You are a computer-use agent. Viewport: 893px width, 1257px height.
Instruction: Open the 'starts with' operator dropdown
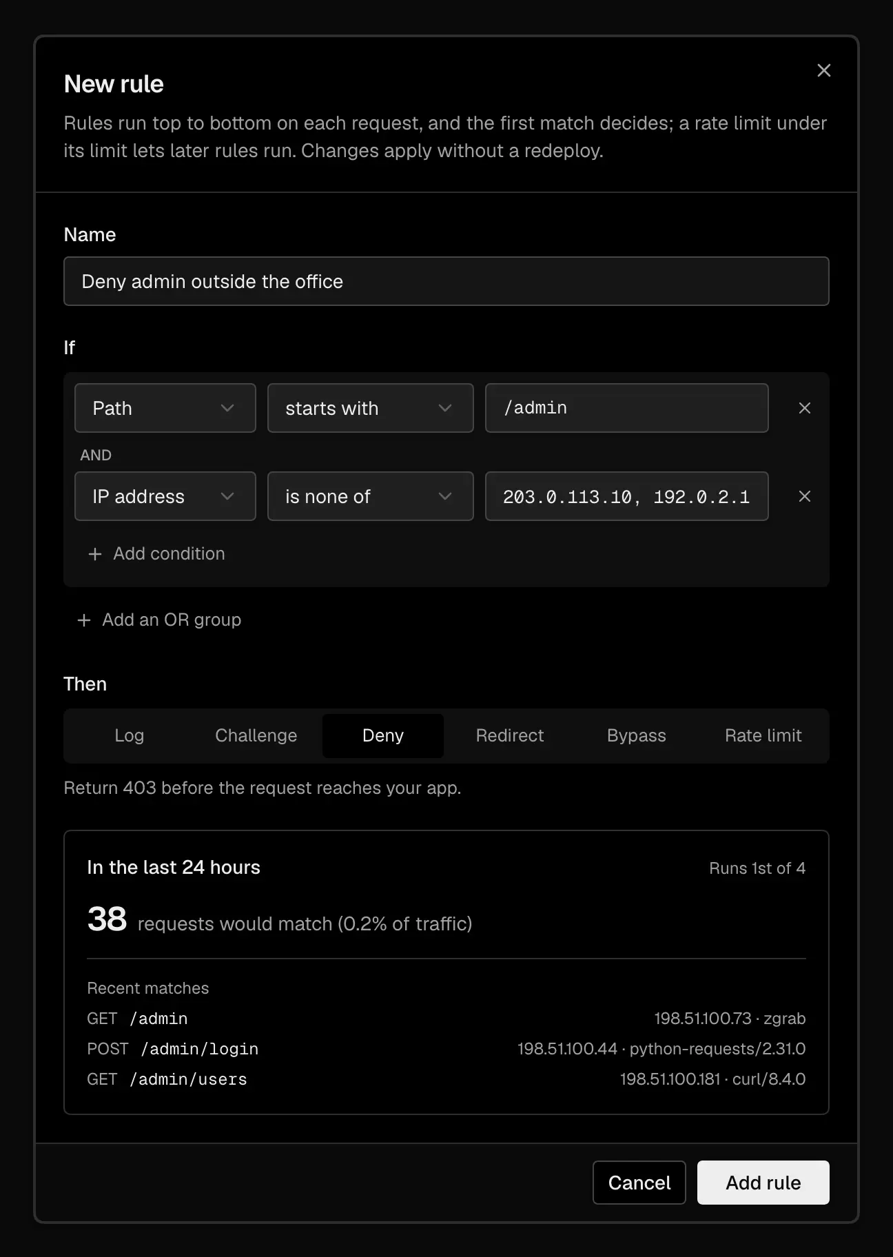tap(371, 408)
